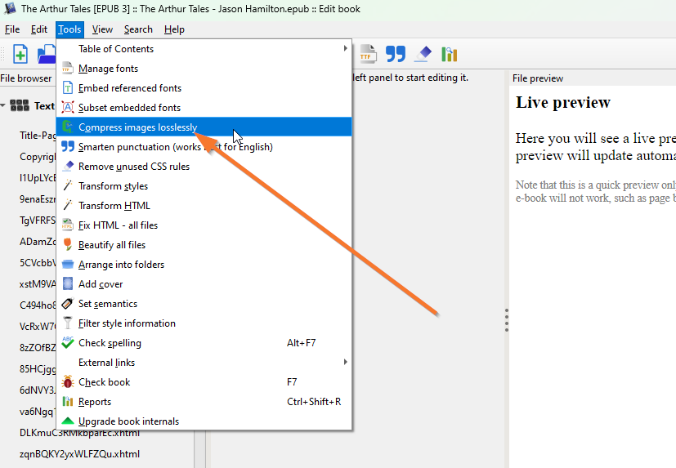Choose Manage fonts from Tools menu
Viewport: 676px width, 468px height.
click(204, 69)
